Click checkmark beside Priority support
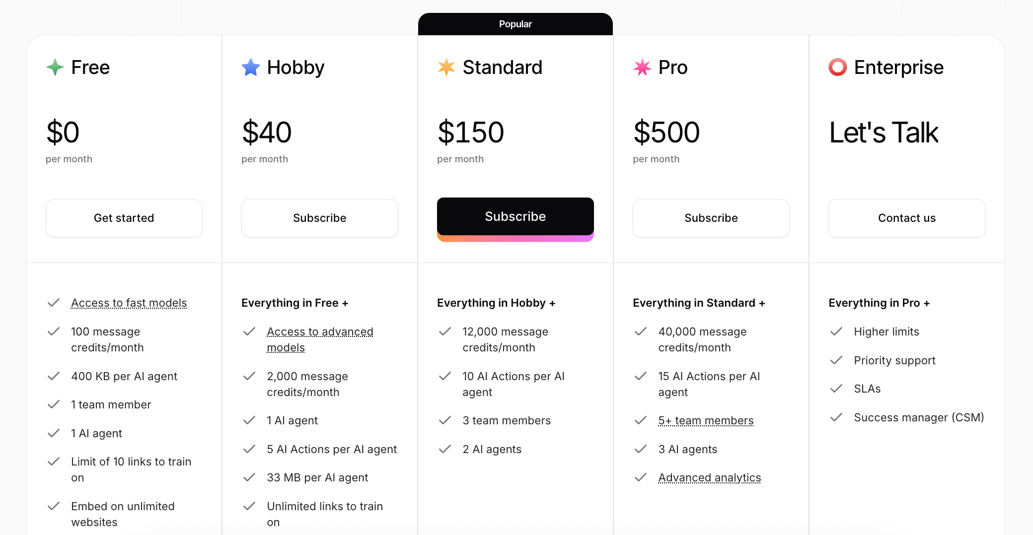1033x535 pixels. coord(836,360)
